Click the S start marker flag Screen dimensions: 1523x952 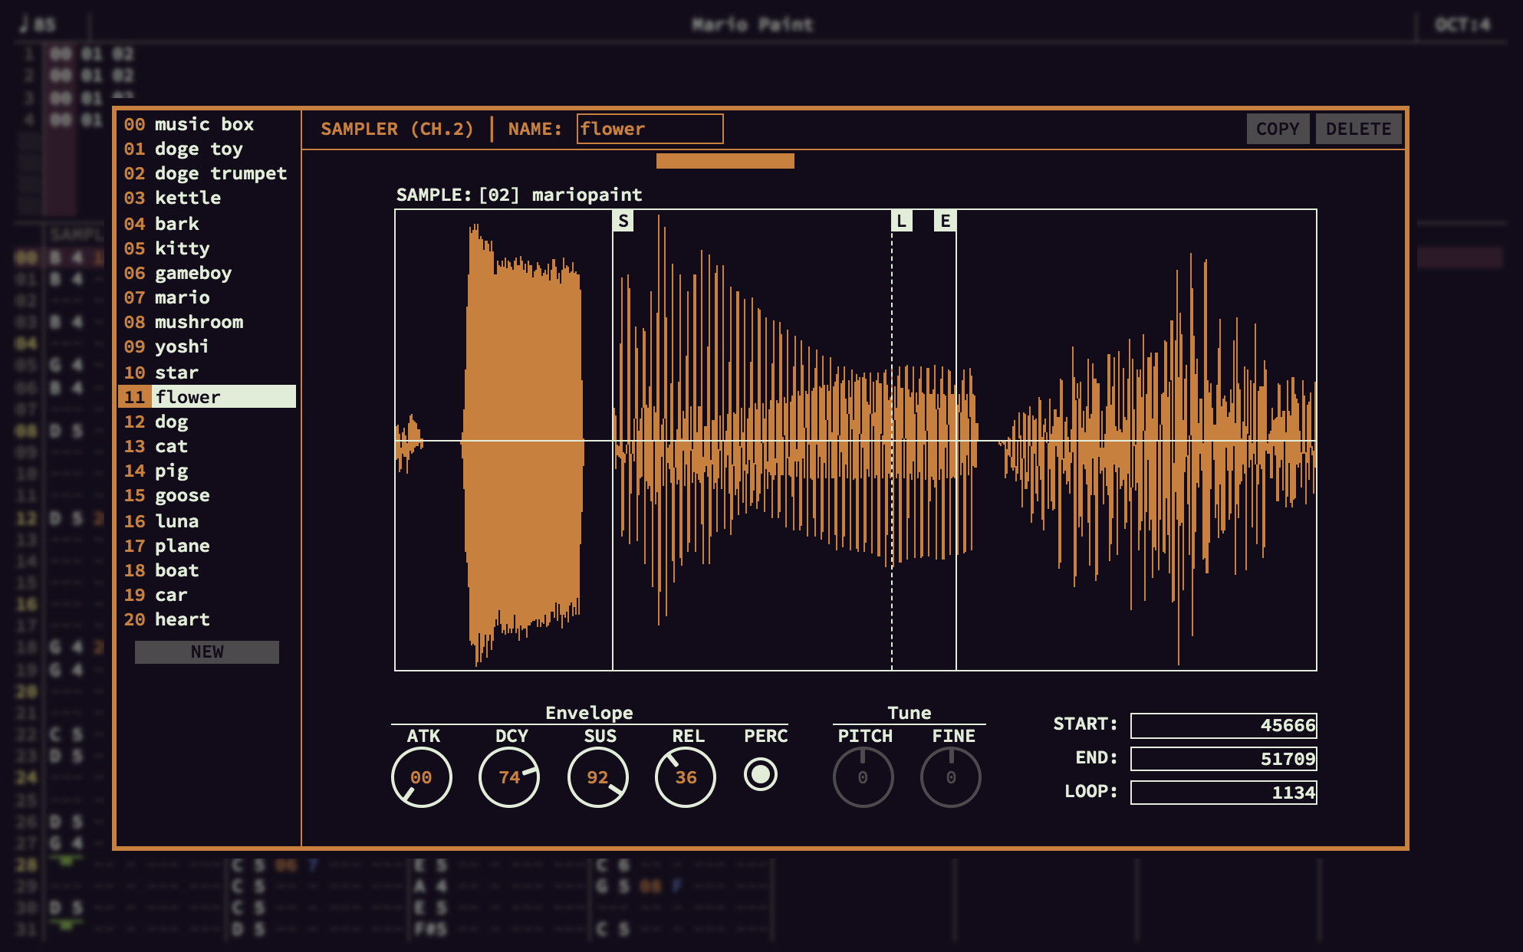tap(623, 221)
